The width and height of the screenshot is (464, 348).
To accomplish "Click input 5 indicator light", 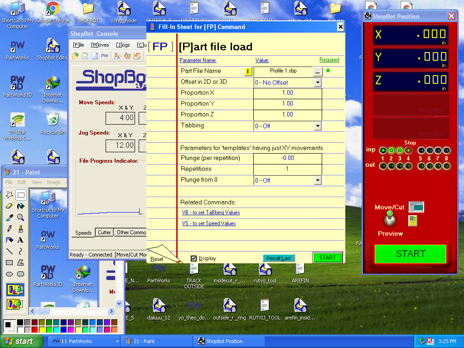I will point(421,150).
